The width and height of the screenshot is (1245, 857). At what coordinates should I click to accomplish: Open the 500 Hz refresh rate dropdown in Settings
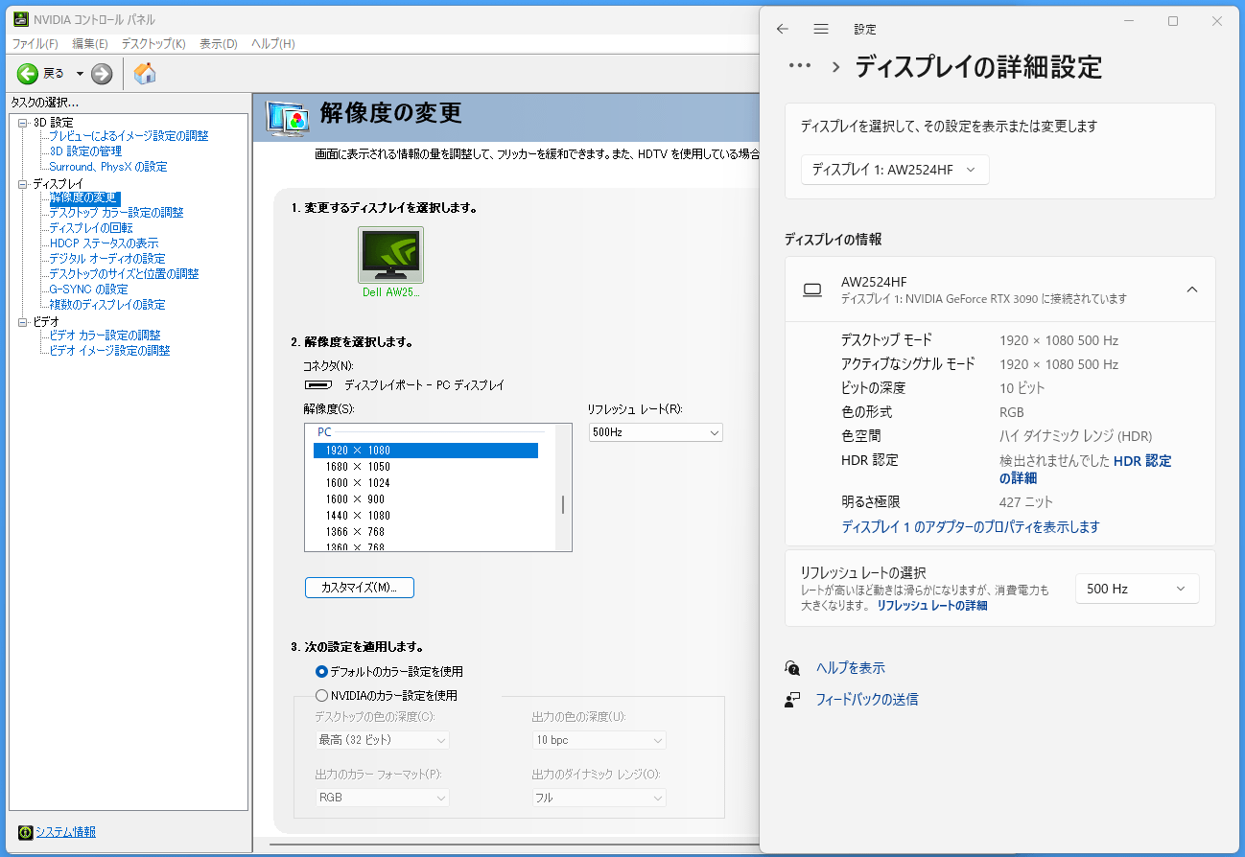(x=1138, y=589)
